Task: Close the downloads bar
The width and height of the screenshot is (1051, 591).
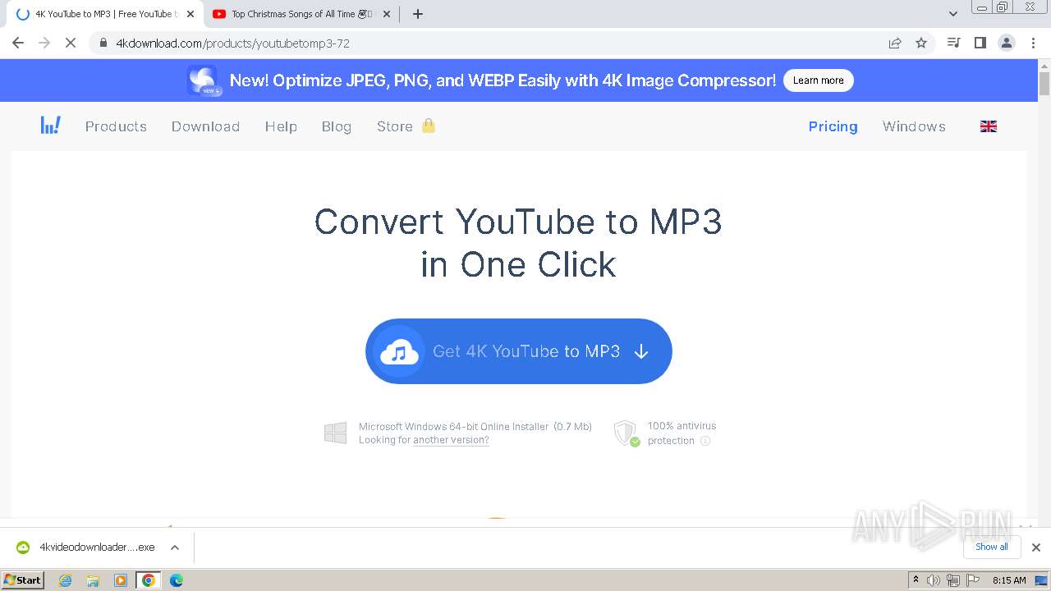Action: click(x=1036, y=547)
